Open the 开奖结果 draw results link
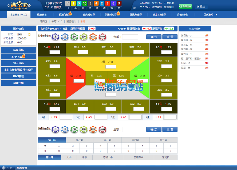This screenshot has width=237, height=170. [x=169, y=3]
